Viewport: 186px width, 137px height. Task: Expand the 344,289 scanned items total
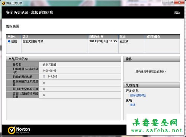pyautogui.click(x=44, y=76)
